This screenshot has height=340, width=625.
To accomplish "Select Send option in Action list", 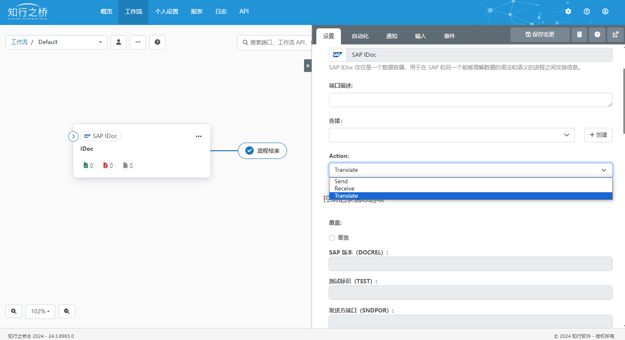I will click(341, 181).
